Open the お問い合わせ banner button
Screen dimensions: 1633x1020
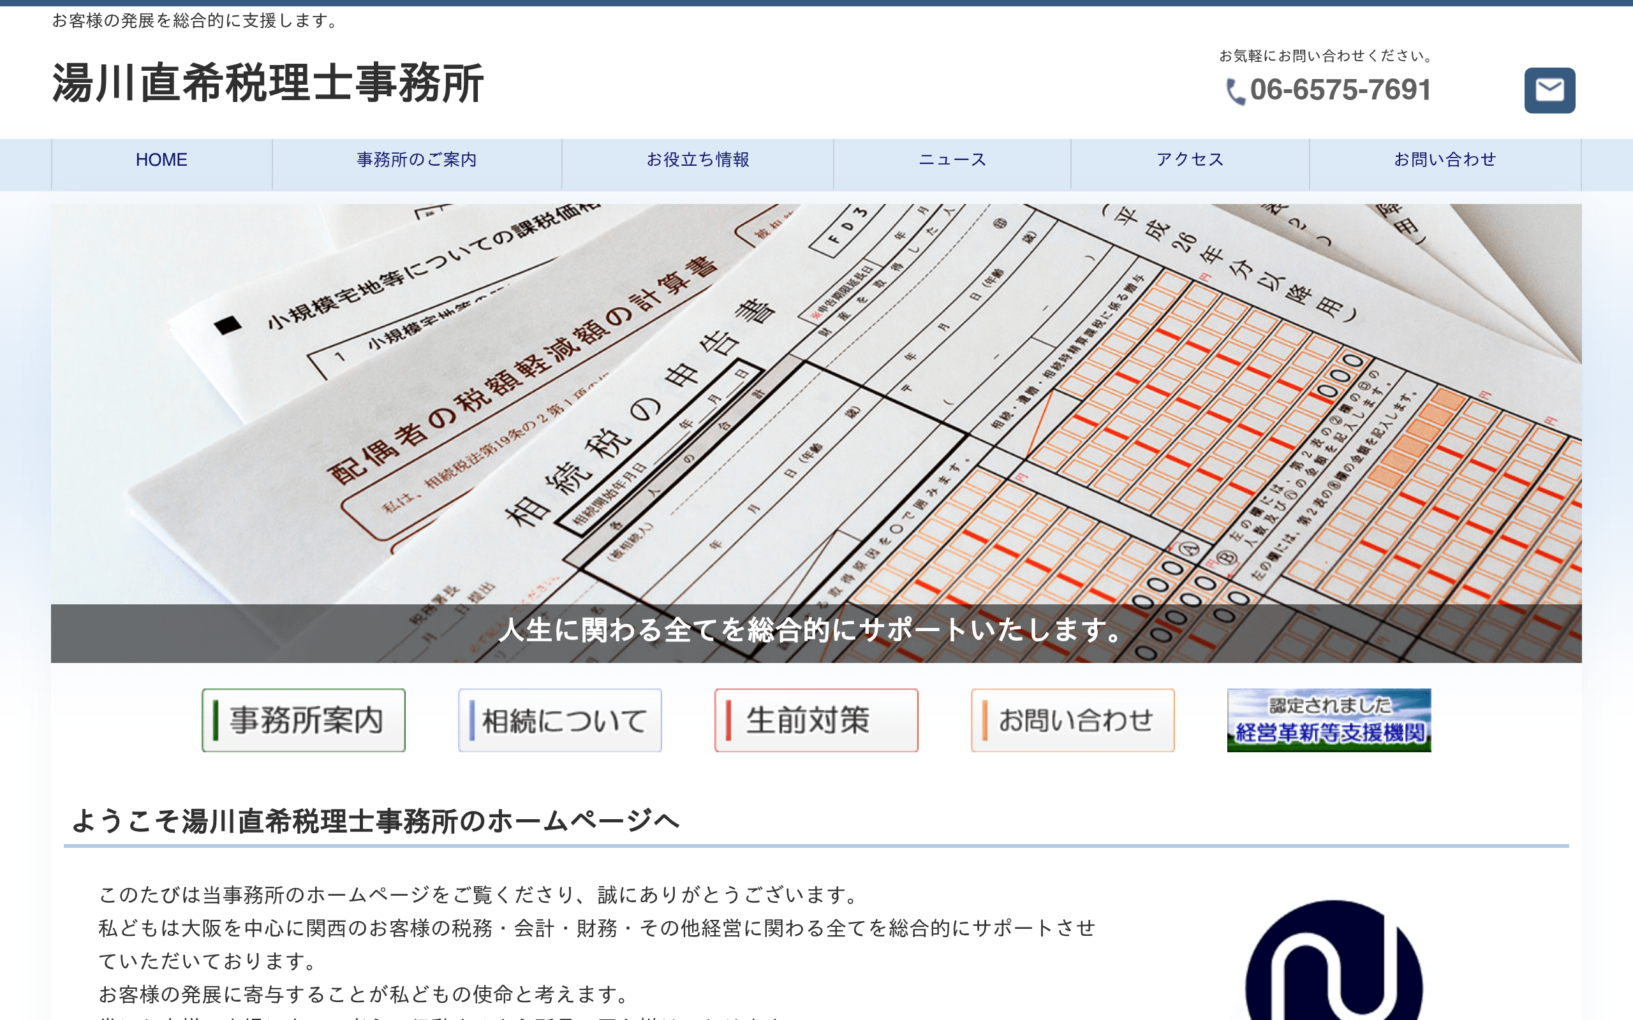point(1072,719)
